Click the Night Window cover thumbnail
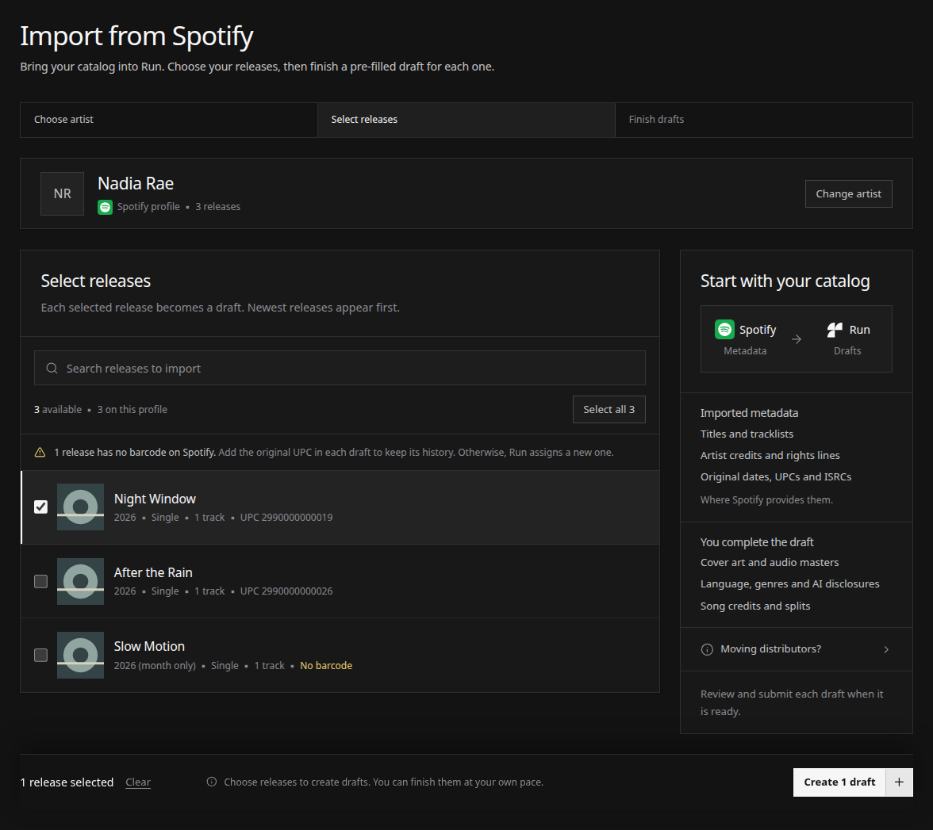 tap(80, 507)
